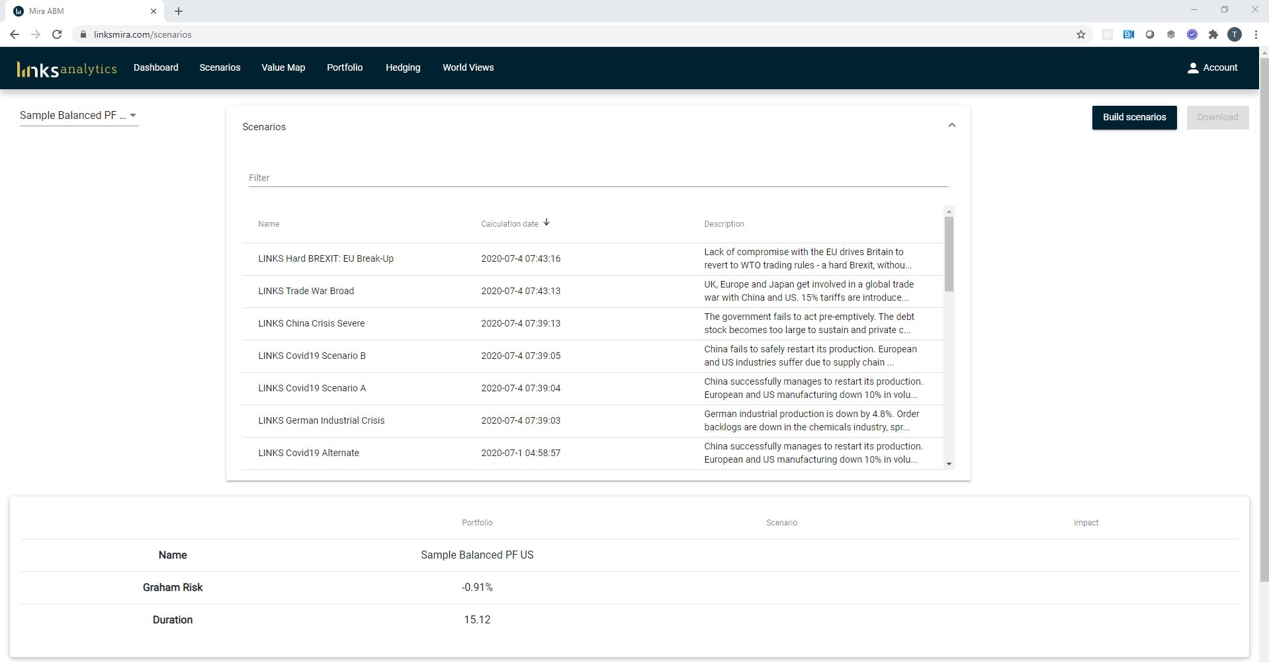1269x663 pixels.
Task: Bookmark this page with the star icon
Action: point(1081,34)
